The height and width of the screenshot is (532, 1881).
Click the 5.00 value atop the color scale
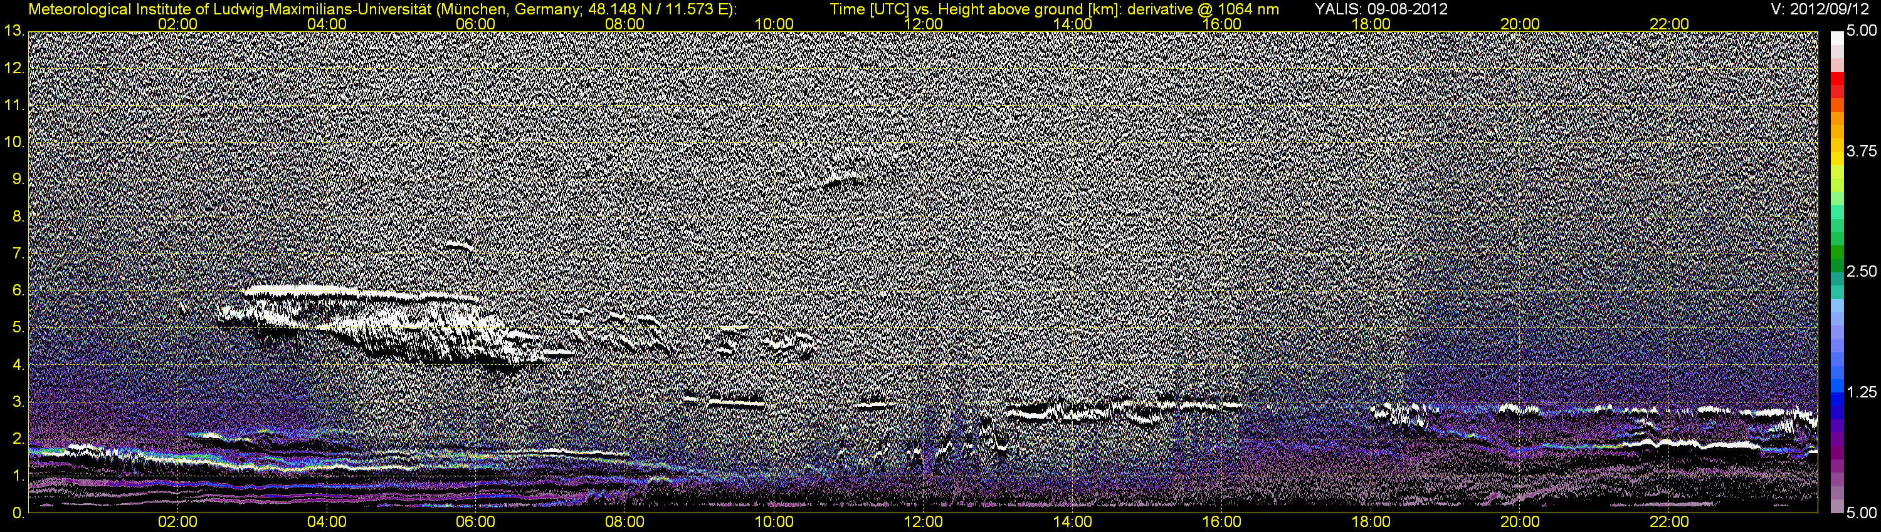[1862, 31]
